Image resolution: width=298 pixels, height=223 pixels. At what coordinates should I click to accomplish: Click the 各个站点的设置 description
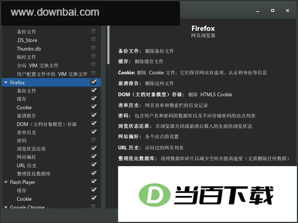click(x=162, y=136)
